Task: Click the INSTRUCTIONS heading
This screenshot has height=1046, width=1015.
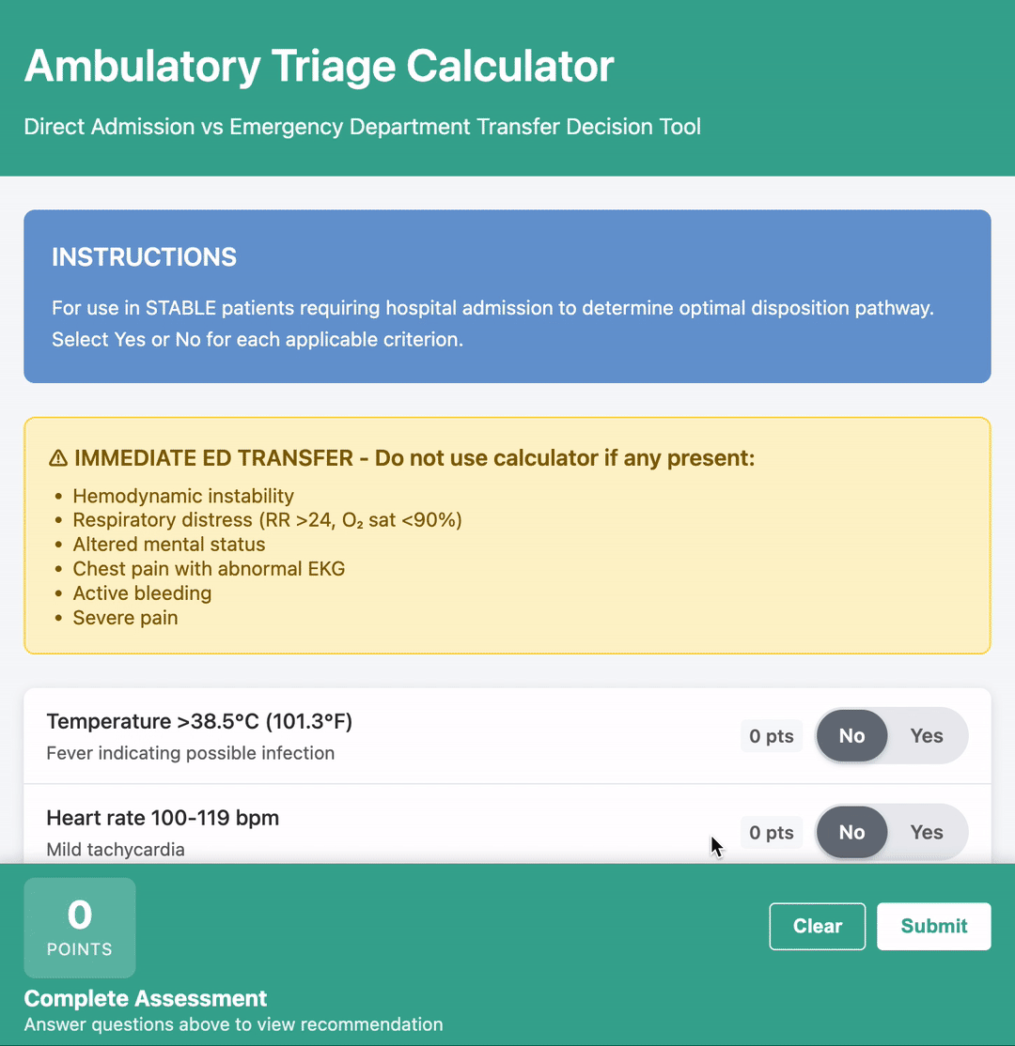Action: pos(144,257)
